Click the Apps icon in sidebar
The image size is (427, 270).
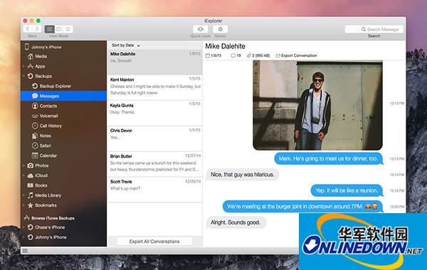coord(30,66)
